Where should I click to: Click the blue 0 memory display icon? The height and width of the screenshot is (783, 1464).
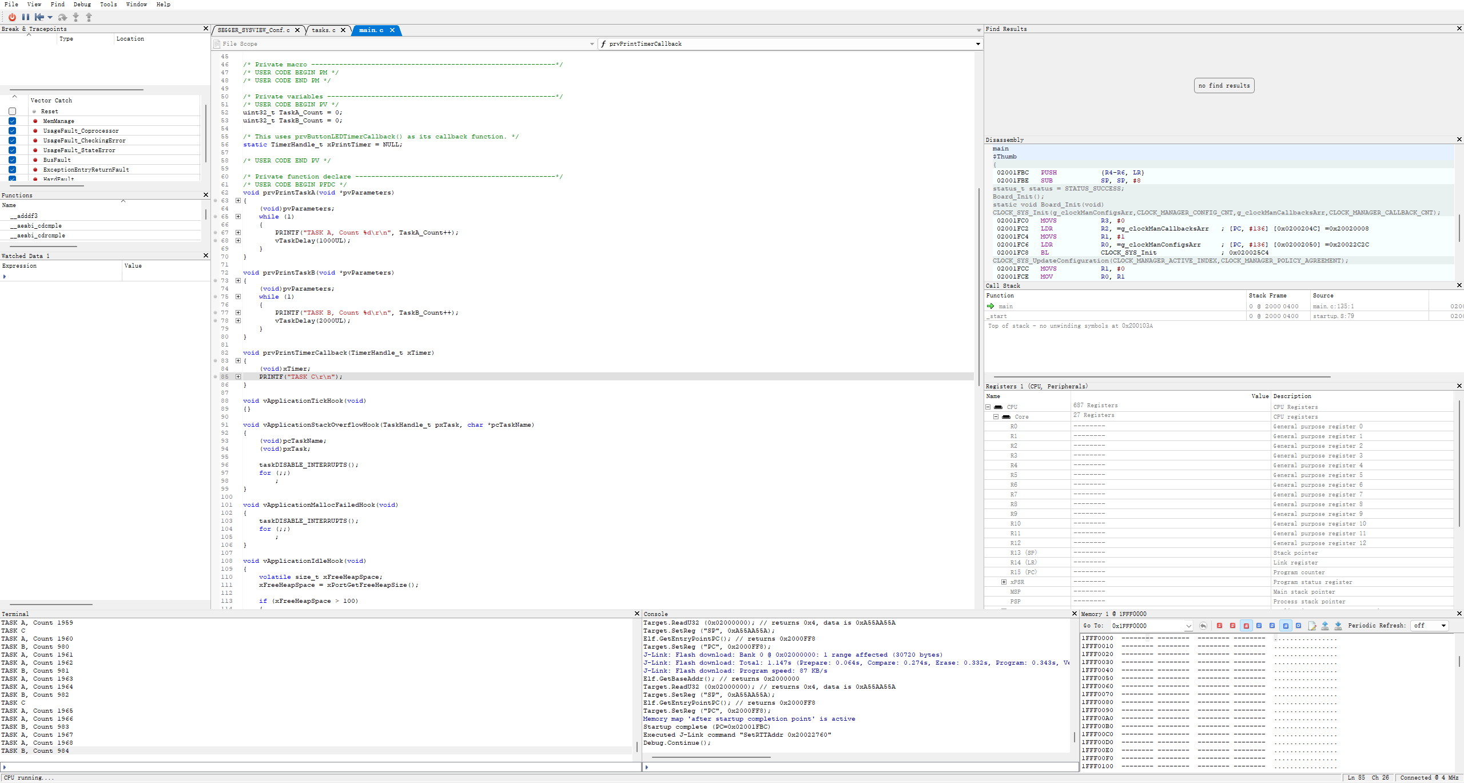click(1298, 626)
